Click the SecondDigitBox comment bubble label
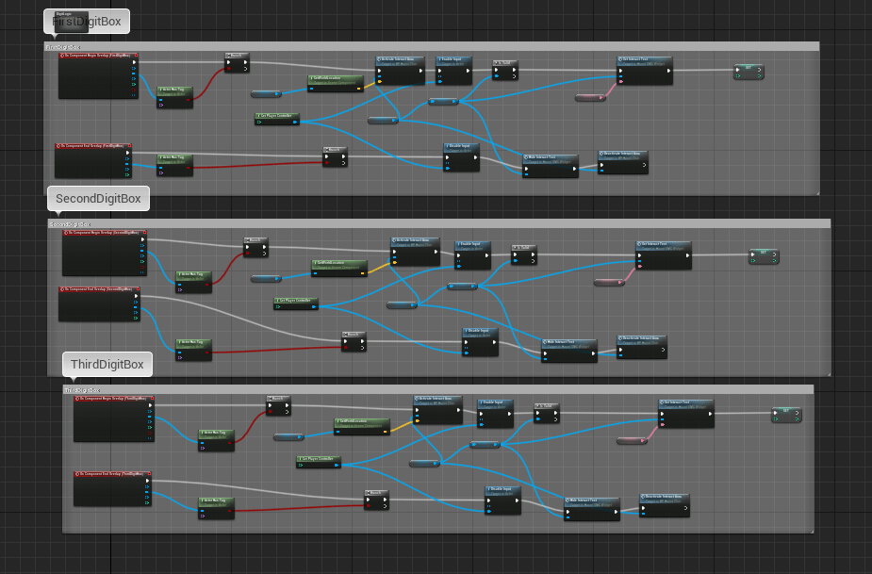The height and width of the screenshot is (574, 872). point(98,199)
